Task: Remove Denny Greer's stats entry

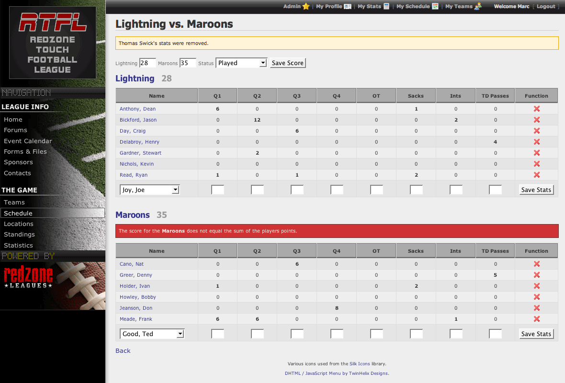Action: coord(536,275)
